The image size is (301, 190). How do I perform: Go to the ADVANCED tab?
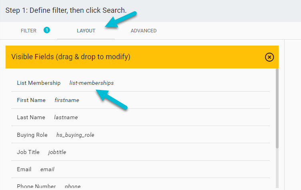(x=144, y=31)
